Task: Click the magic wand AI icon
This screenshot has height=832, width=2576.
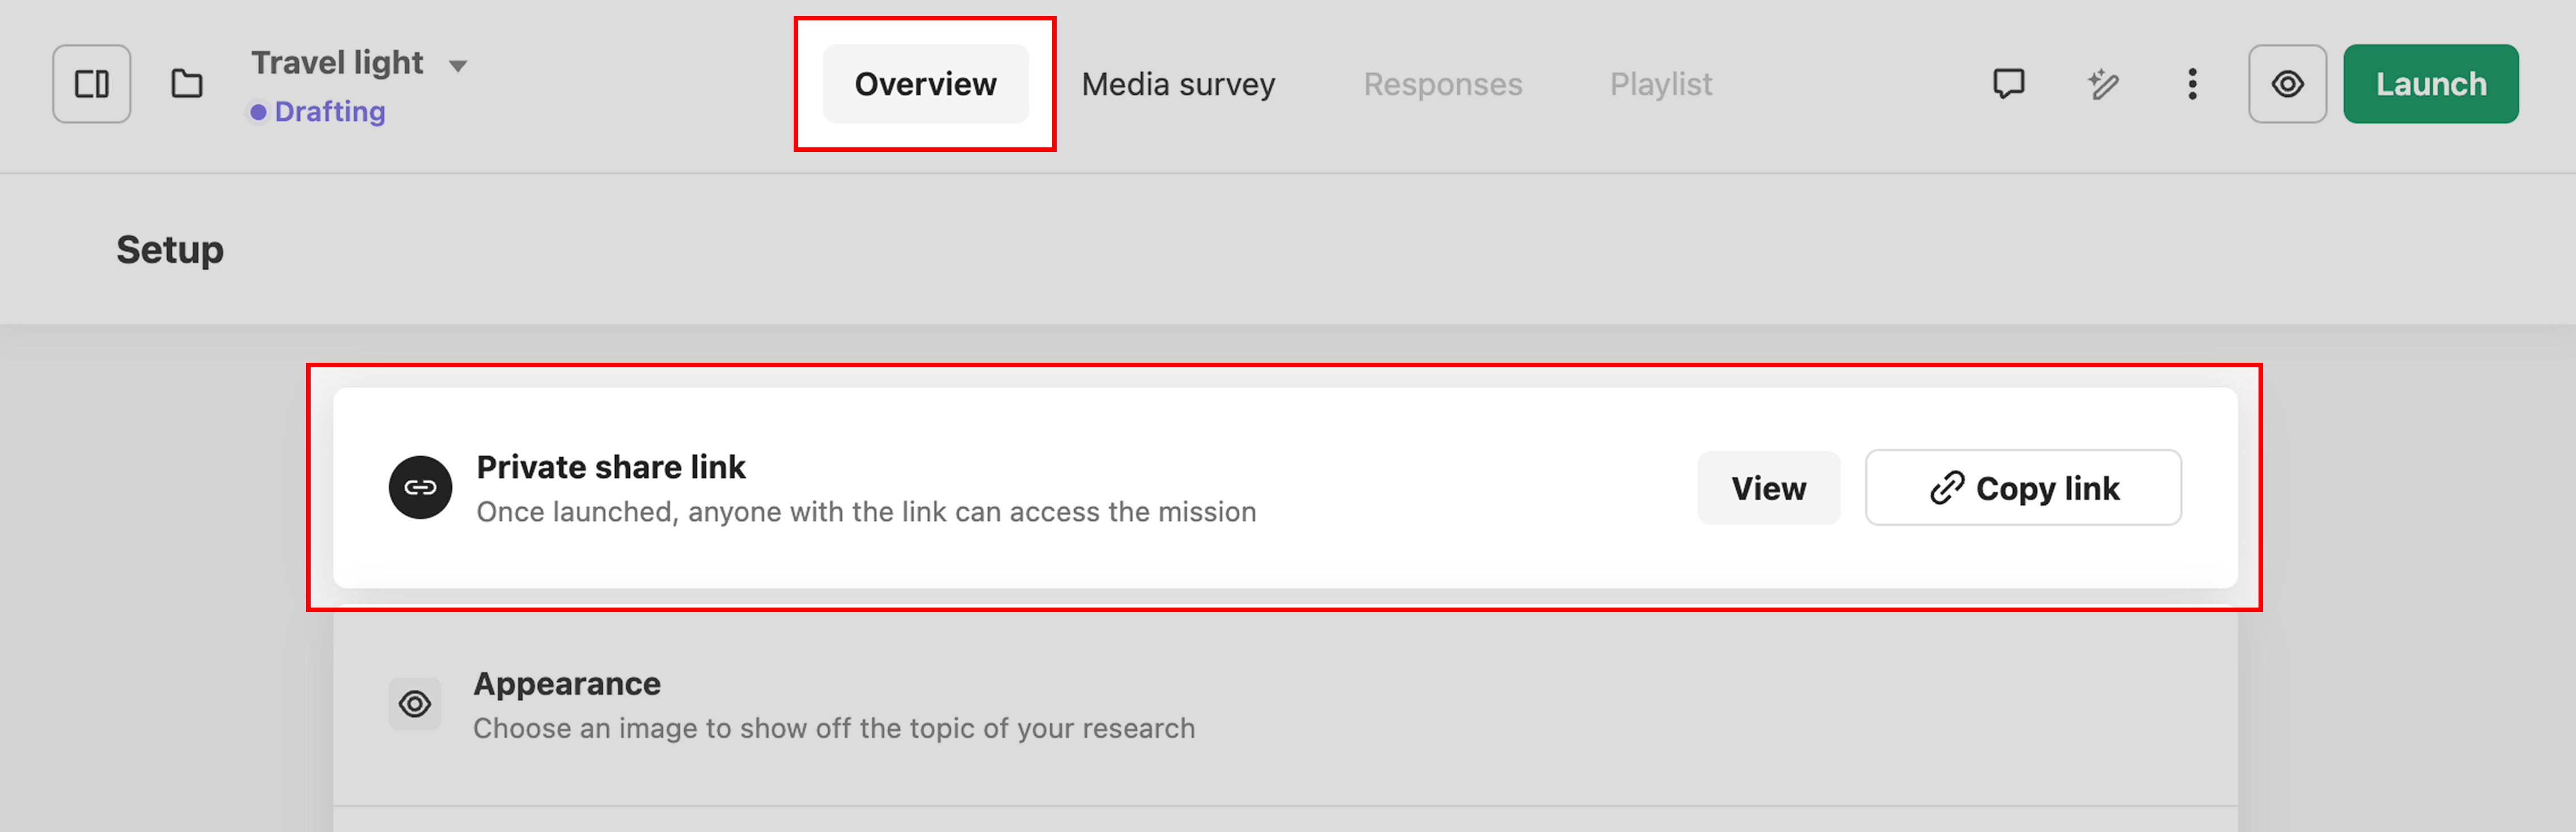Action: click(x=2102, y=84)
